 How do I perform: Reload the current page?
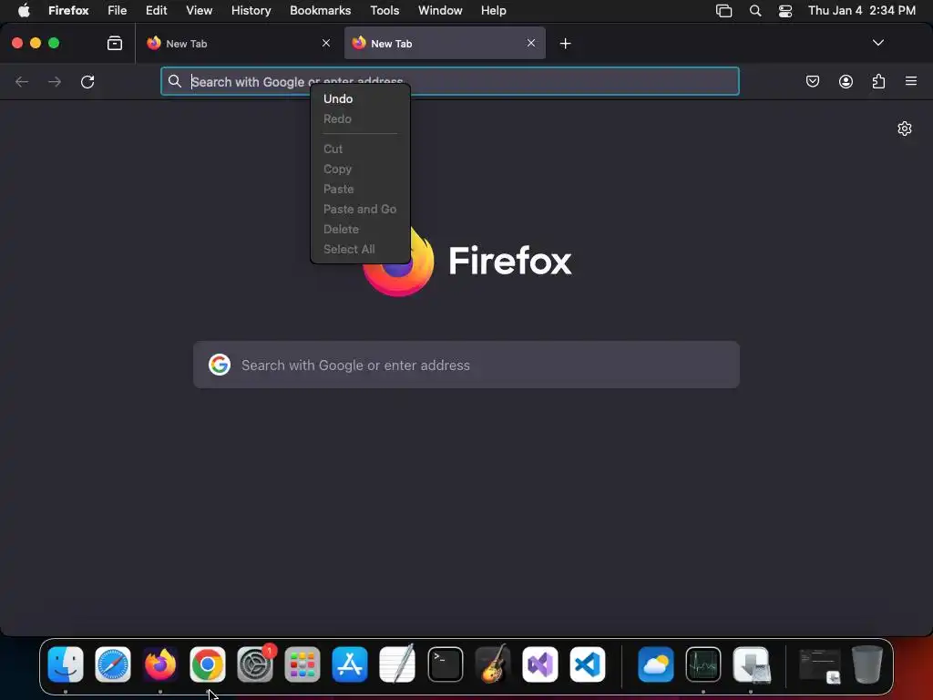coord(87,81)
